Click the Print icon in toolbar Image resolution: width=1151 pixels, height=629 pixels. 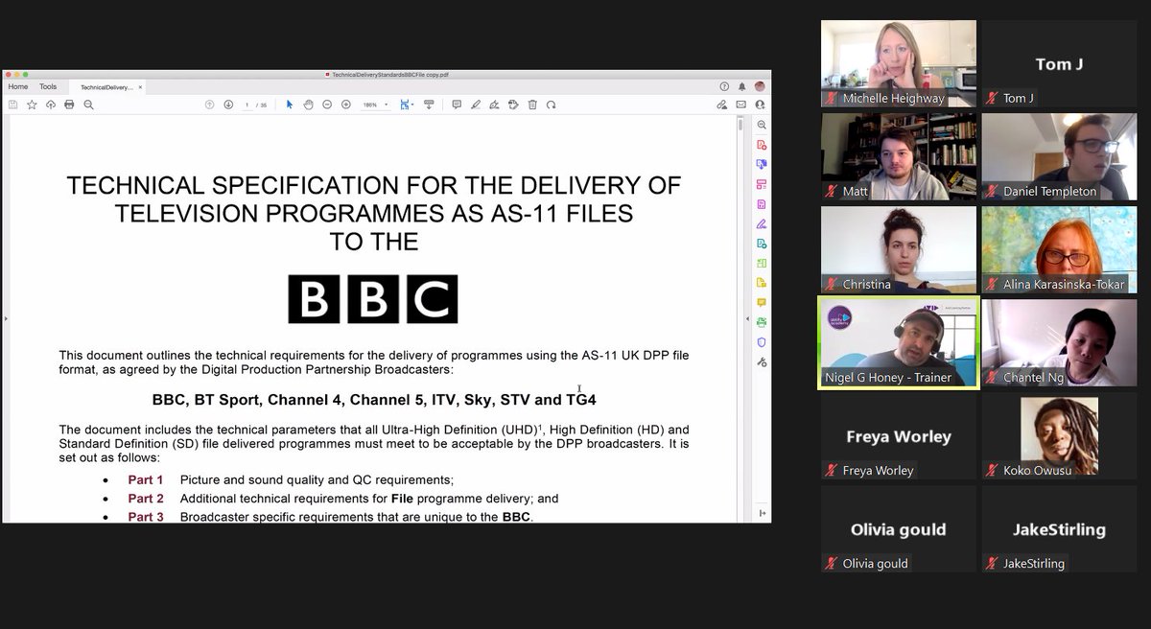tap(69, 105)
